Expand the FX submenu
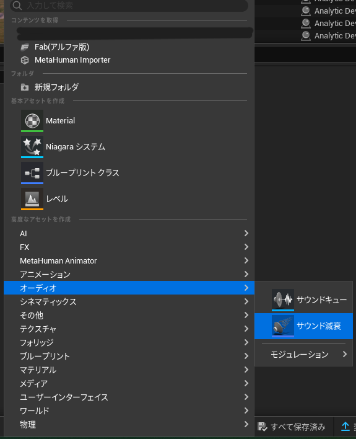The height and width of the screenshot is (439, 356). (x=129, y=247)
